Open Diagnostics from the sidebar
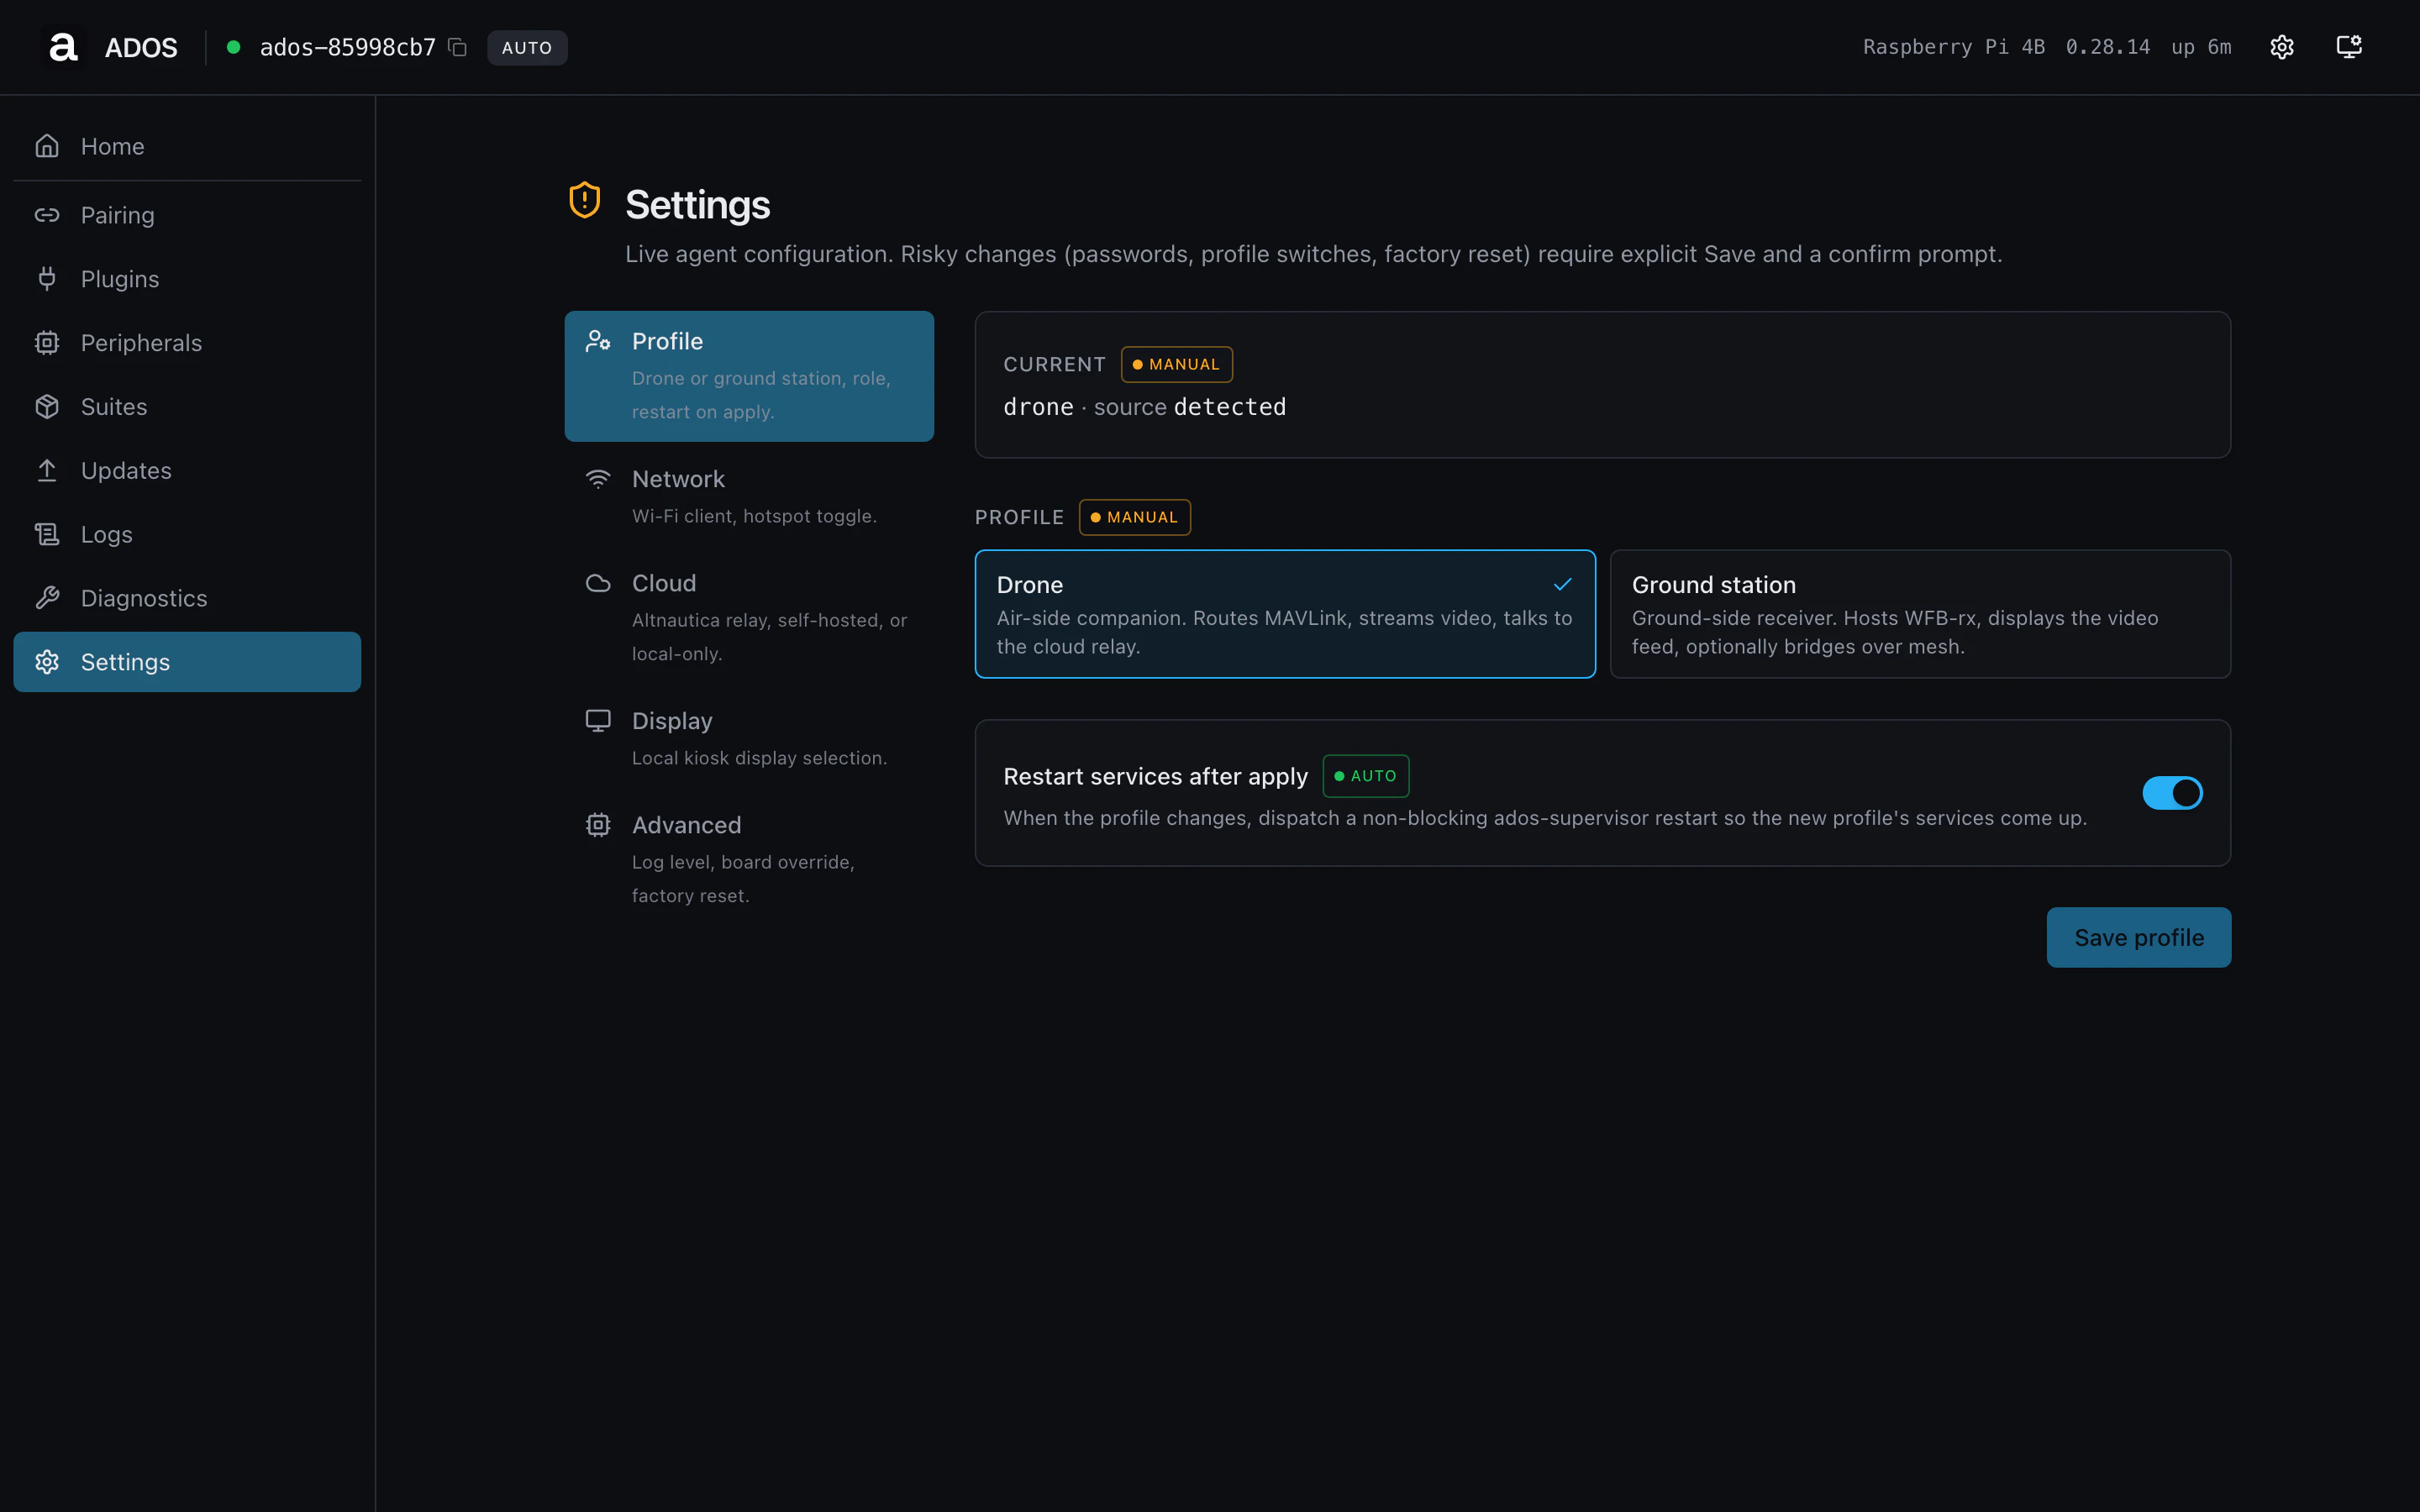The image size is (2420, 1512). coord(187,598)
